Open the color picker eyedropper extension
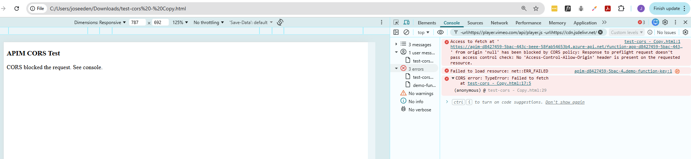Screen dimensions: 691x159 coord(594,9)
